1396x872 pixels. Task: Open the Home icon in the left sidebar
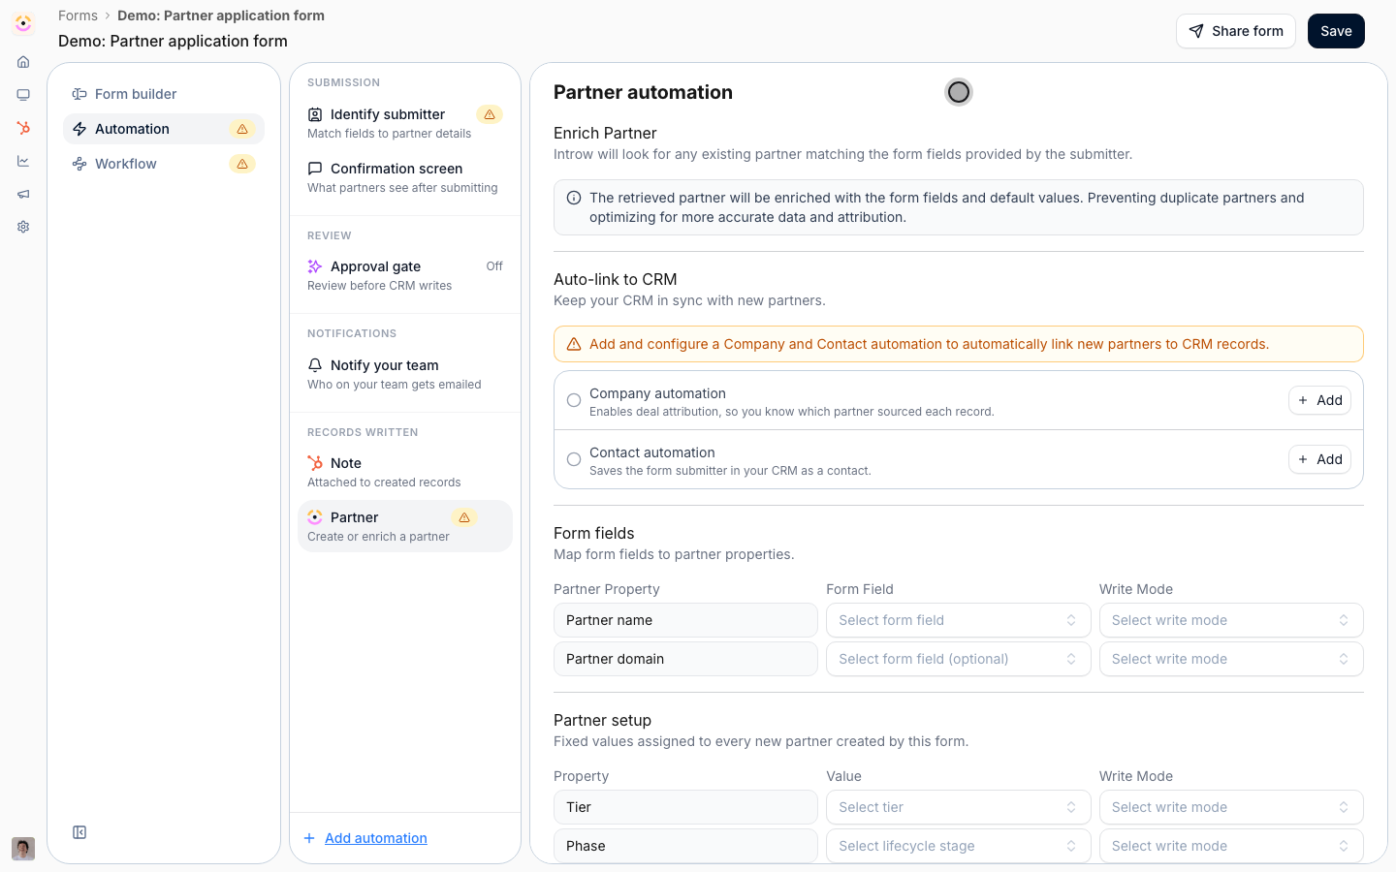click(23, 62)
